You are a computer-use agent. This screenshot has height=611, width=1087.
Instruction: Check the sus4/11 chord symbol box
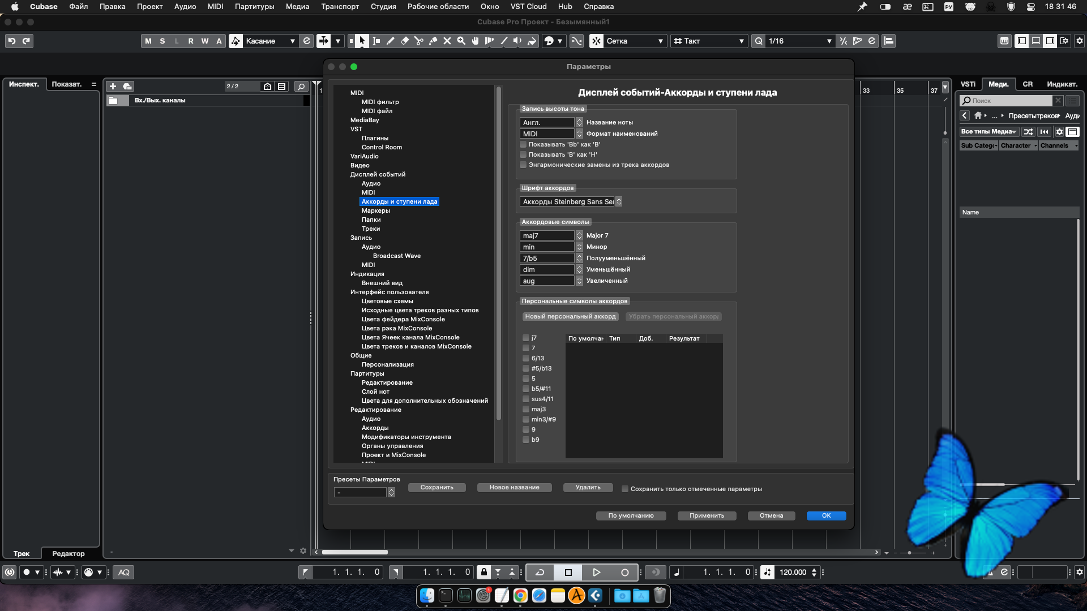[526, 399]
